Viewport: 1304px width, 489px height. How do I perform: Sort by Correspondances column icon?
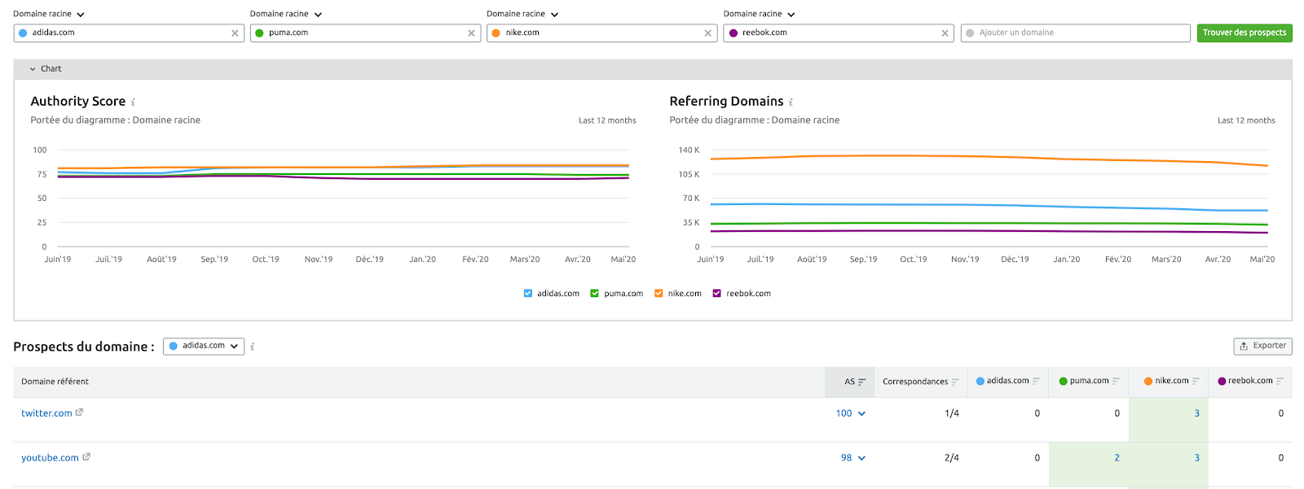955,382
